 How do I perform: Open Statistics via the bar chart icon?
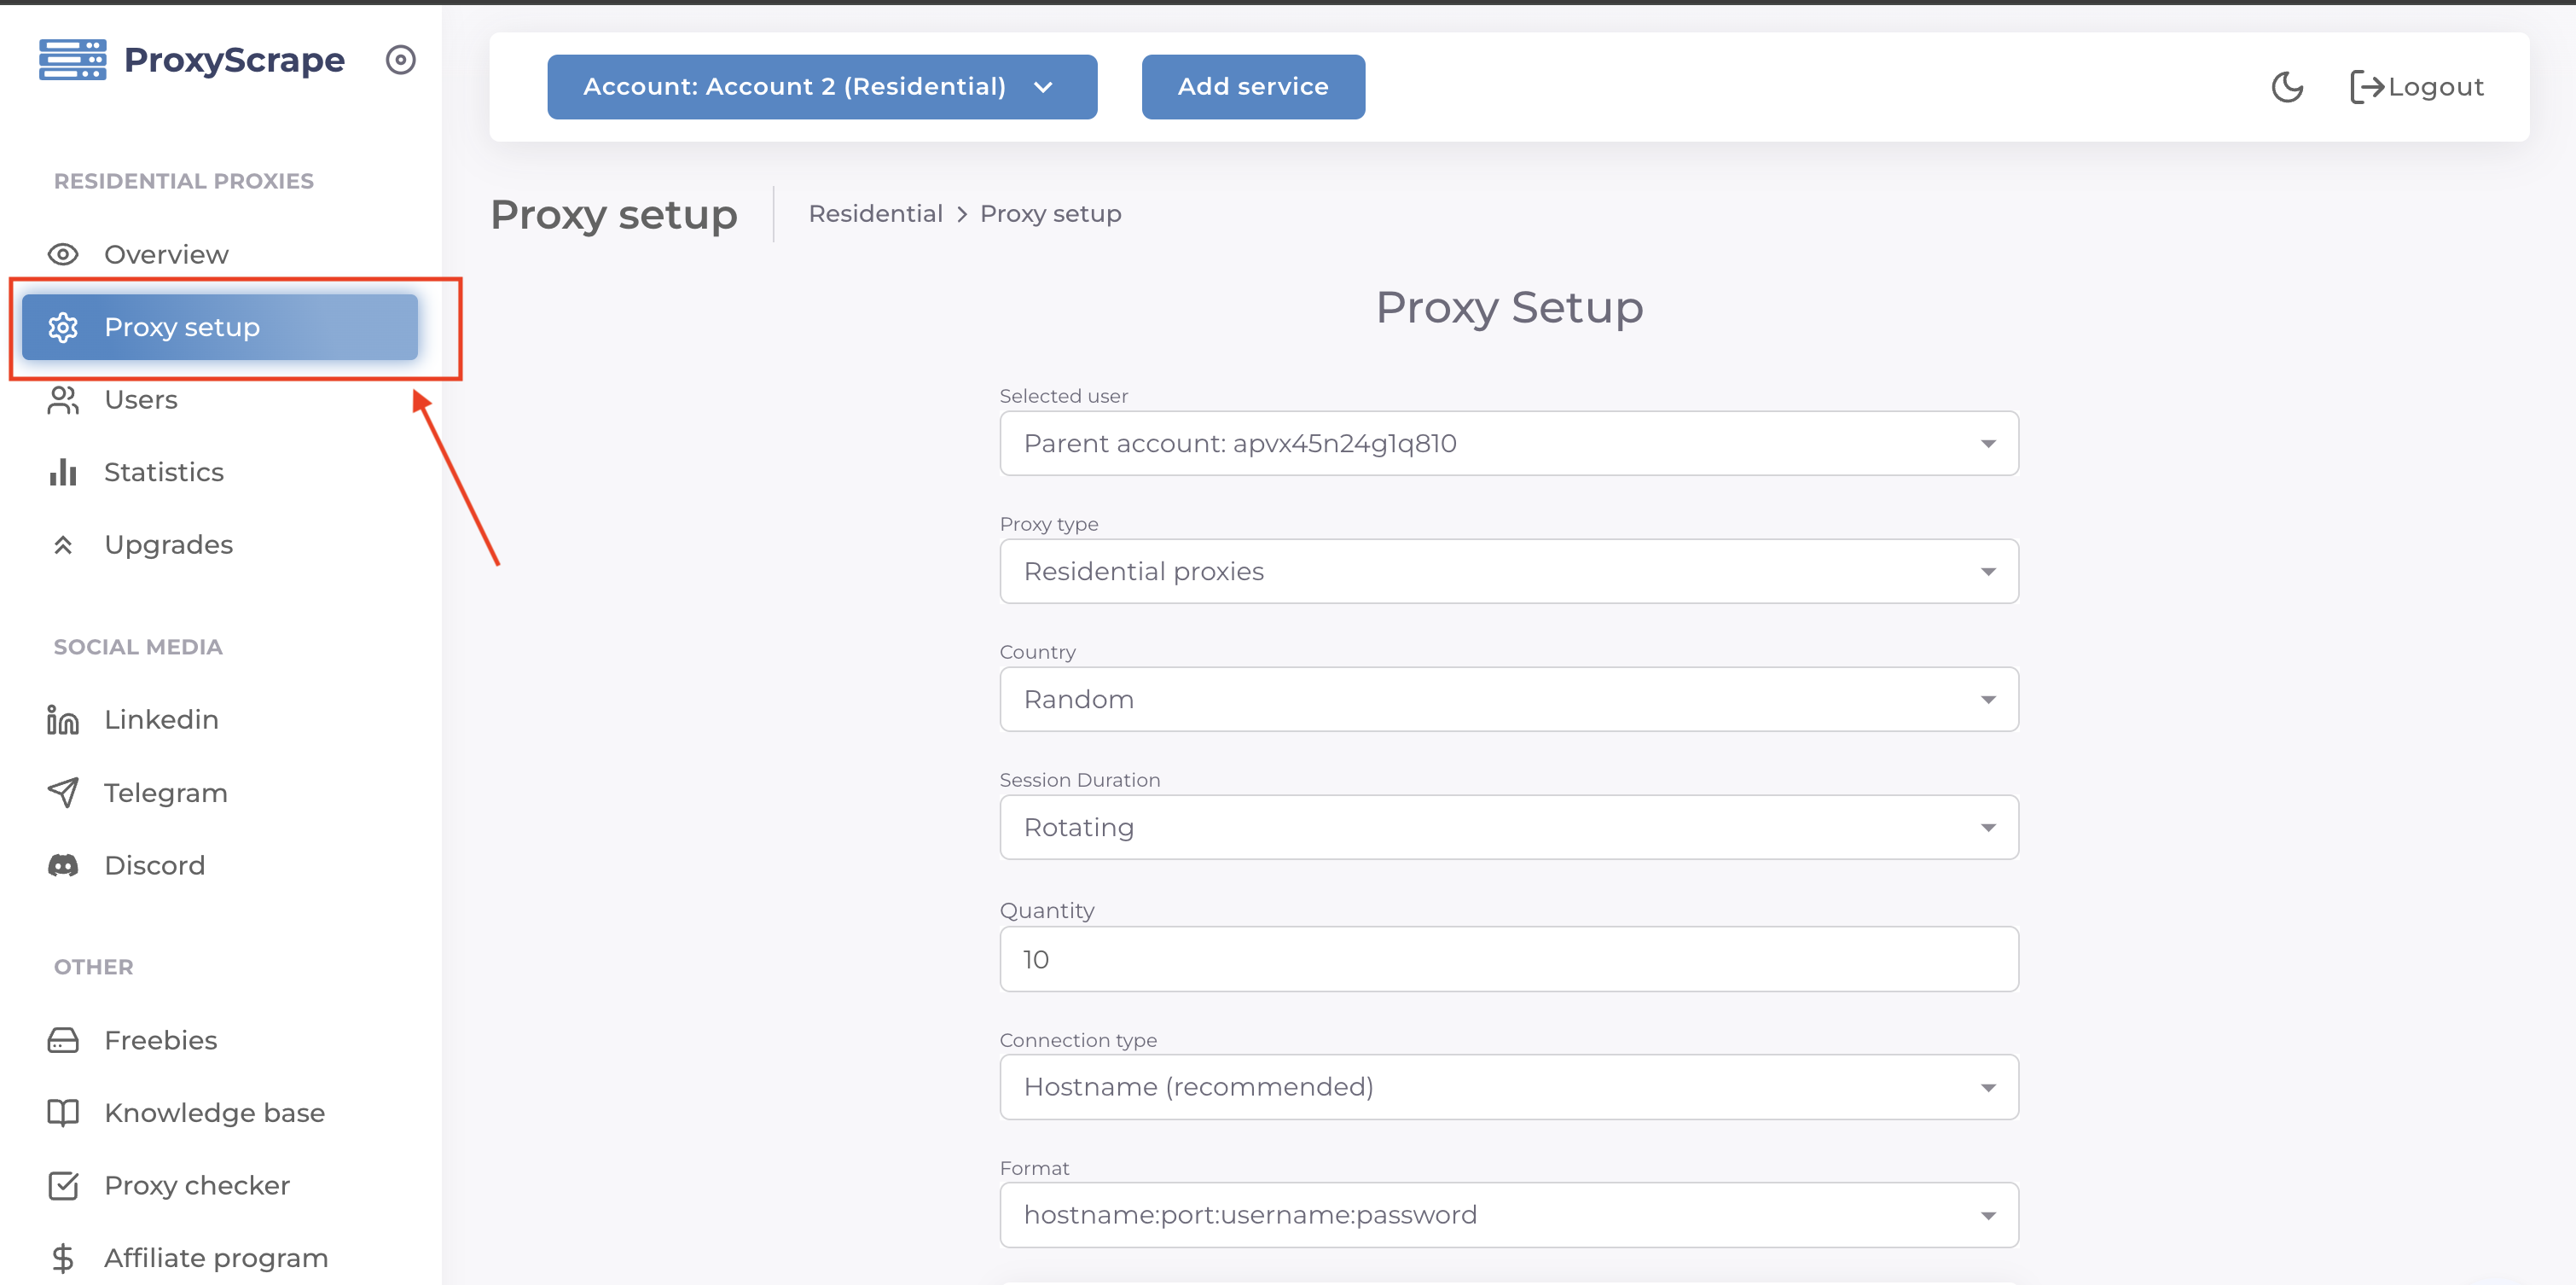(x=63, y=472)
